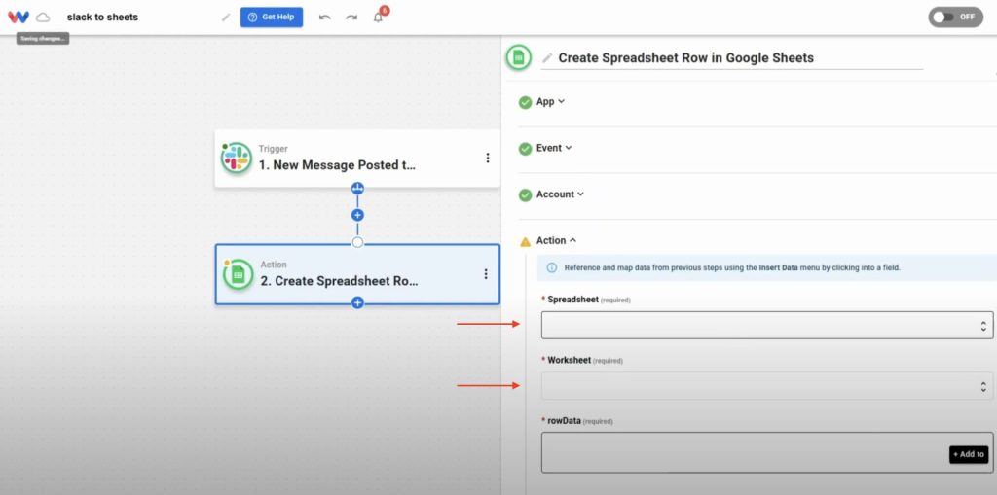This screenshot has height=495, width=997.
Task: Add a step after the action
Action: [357, 303]
